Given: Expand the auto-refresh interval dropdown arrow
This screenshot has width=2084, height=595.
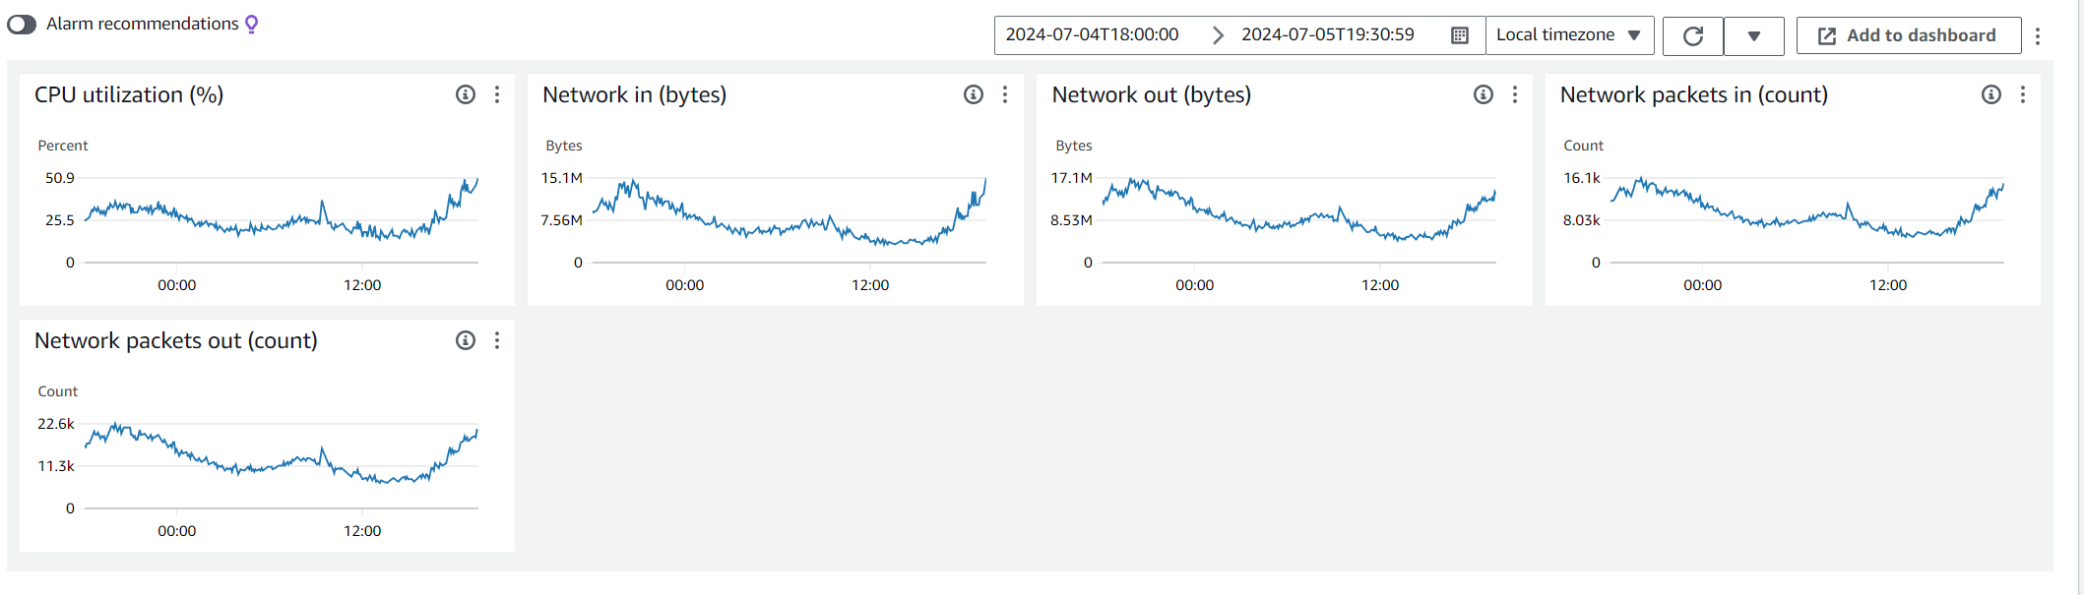Looking at the screenshot, I should [x=1754, y=36].
